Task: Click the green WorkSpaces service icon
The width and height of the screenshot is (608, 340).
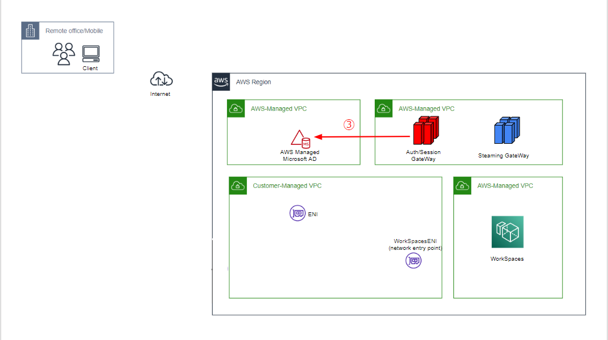Action: [x=507, y=232]
